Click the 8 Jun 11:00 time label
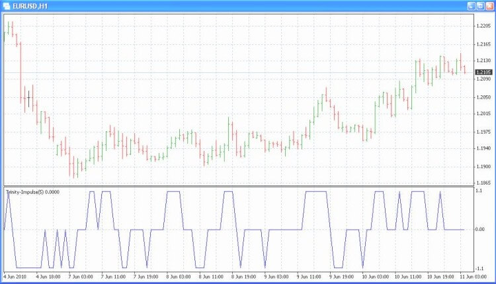This screenshot has width=496, height=284. (211, 277)
